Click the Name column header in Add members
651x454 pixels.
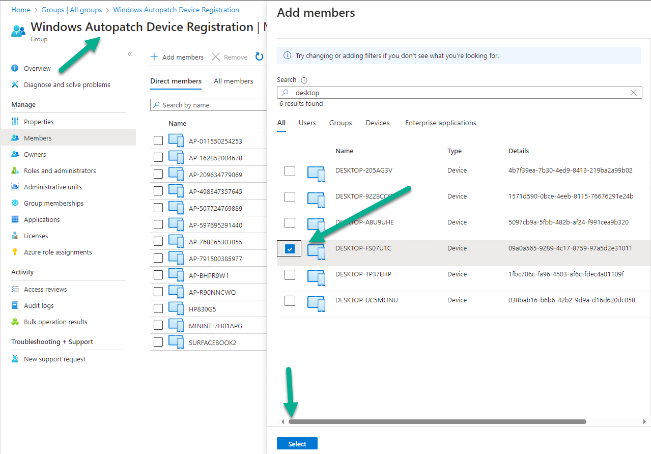point(344,151)
